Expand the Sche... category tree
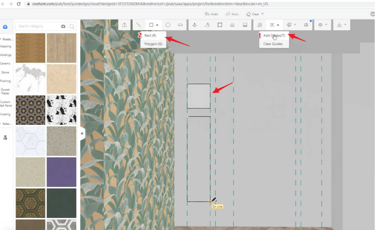The height and width of the screenshot is (230, 375). pyautogui.click(x=1, y=124)
